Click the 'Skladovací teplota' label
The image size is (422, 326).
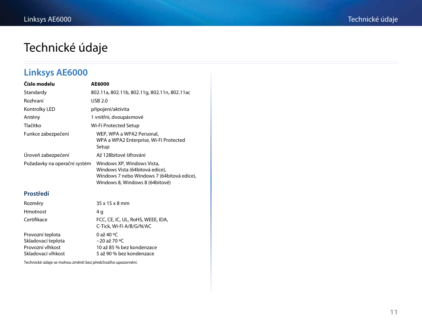44,241
